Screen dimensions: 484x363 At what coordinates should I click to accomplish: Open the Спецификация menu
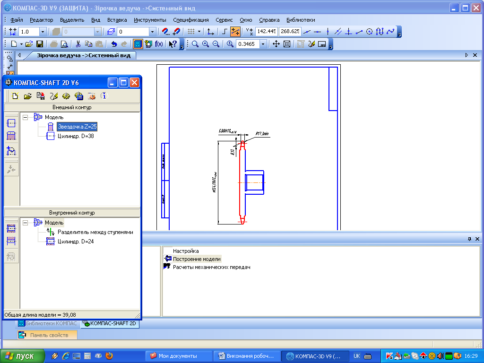pyautogui.click(x=191, y=20)
